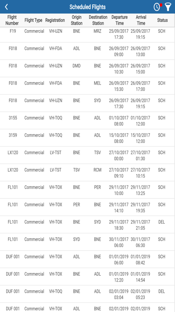The width and height of the screenshot is (175, 312).
Task: Sort by Departure Time column header
Action: pos(120,20)
